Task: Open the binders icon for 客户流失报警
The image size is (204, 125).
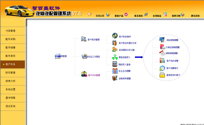Action: [162, 60]
